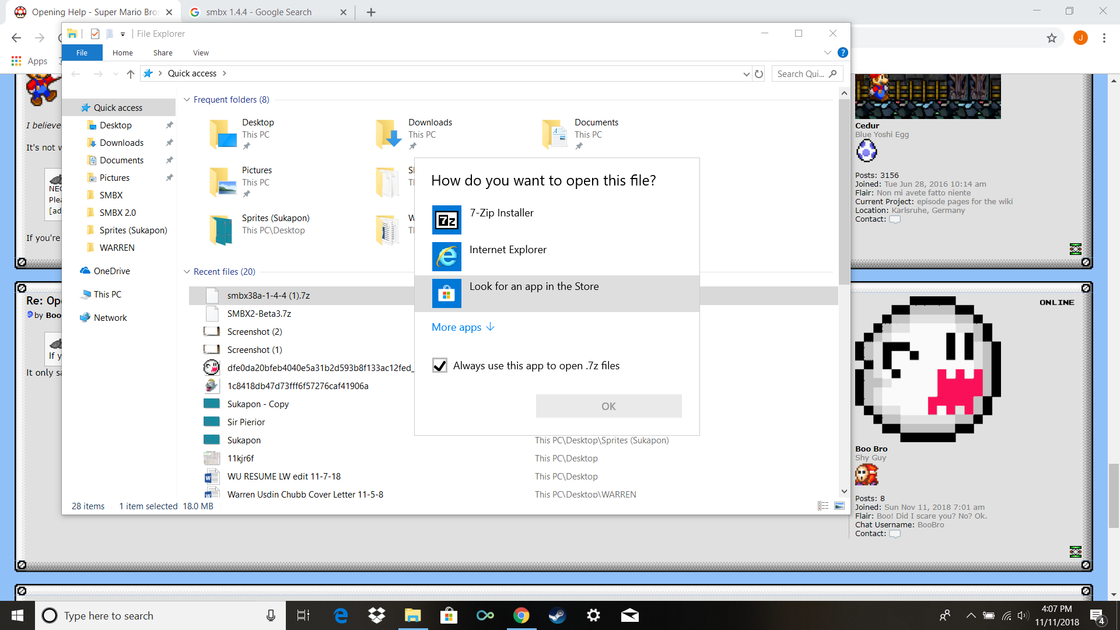The image size is (1120, 630).
Task: Collapse the Recent files section
Action: click(187, 272)
